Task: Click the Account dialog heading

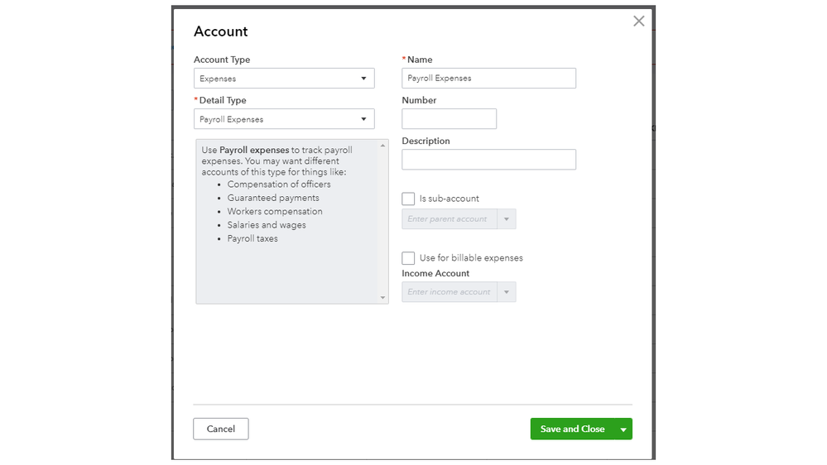Action: coord(220,31)
